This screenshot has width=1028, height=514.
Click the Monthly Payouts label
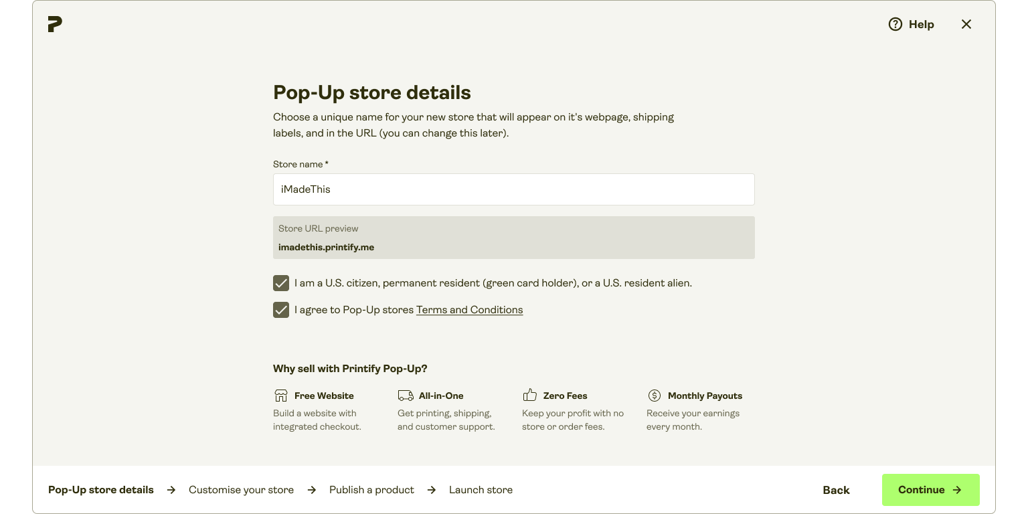tap(705, 396)
